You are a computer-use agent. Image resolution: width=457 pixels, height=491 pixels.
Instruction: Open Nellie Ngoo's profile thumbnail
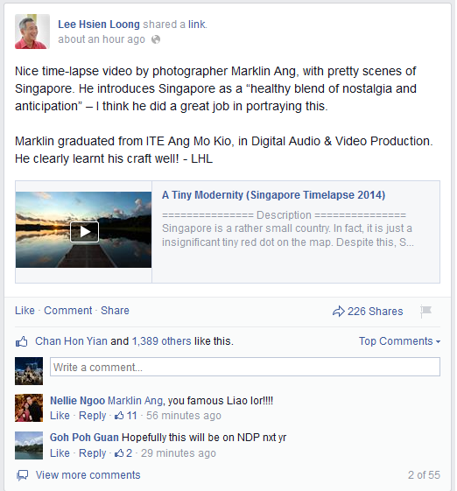tap(29, 408)
